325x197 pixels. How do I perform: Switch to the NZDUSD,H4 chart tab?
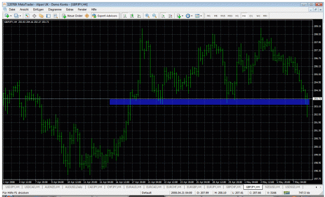272,187
